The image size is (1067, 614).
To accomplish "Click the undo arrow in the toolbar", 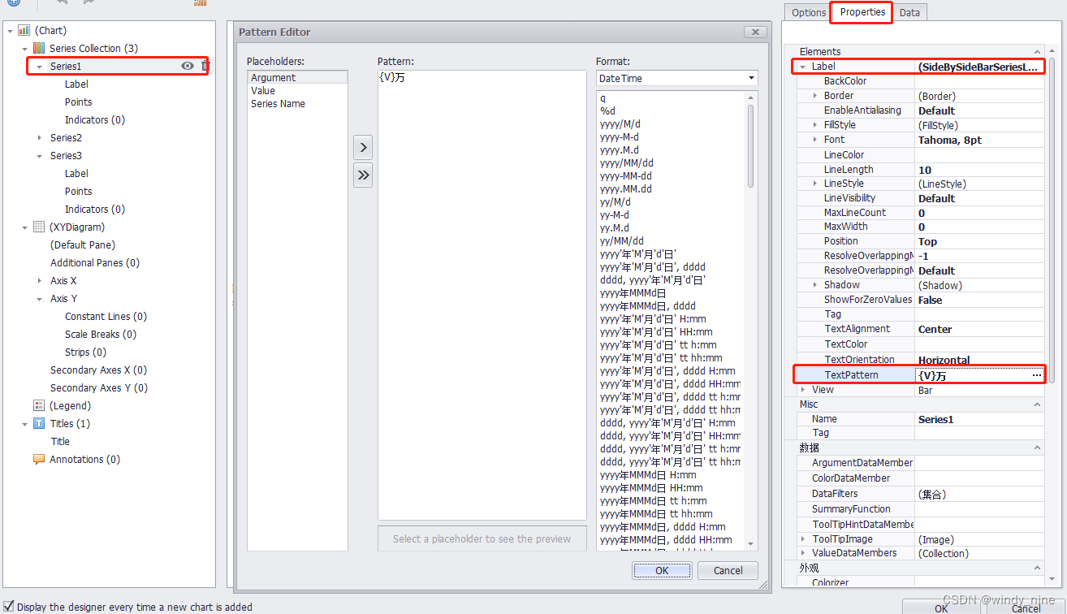I will coord(63,3).
